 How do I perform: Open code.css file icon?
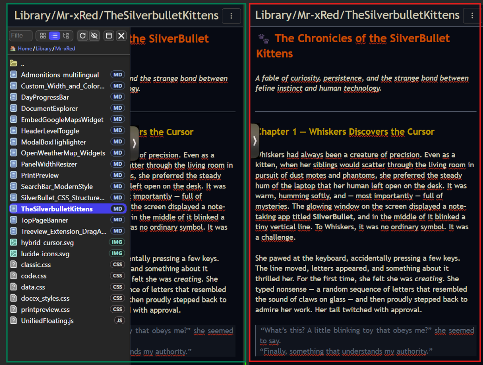click(x=13, y=276)
